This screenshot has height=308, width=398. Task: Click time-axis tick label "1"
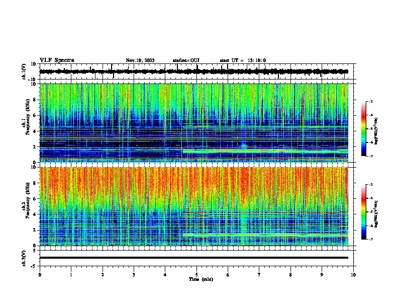[x=71, y=275]
